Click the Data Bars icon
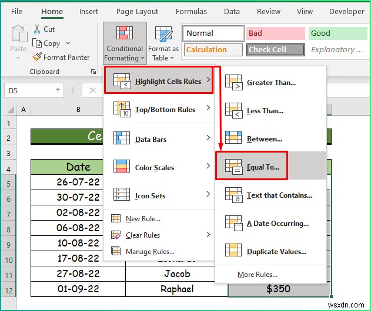The width and height of the screenshot is (371, 311). tap(122, 138)
